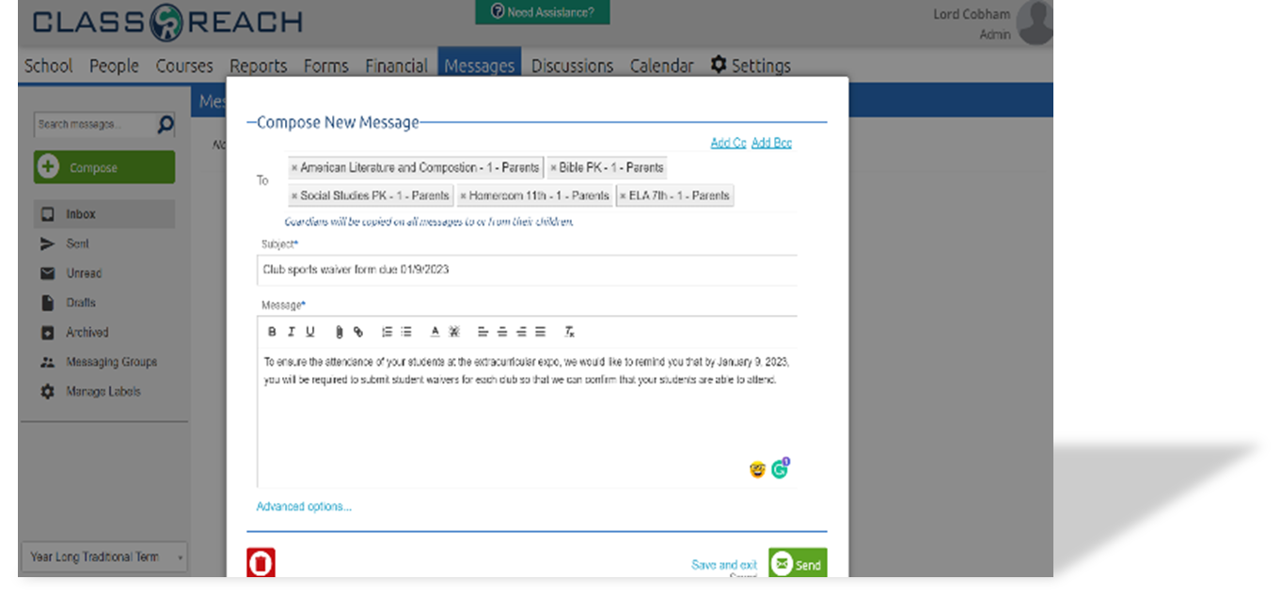Insert a hyperlink with the link icon

(x=358, y=332)
